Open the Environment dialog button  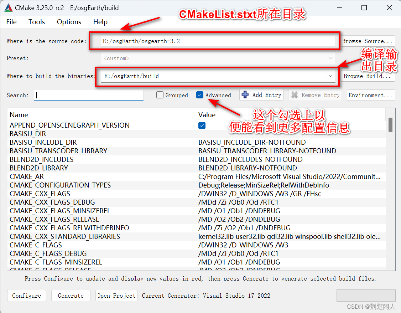371,95
